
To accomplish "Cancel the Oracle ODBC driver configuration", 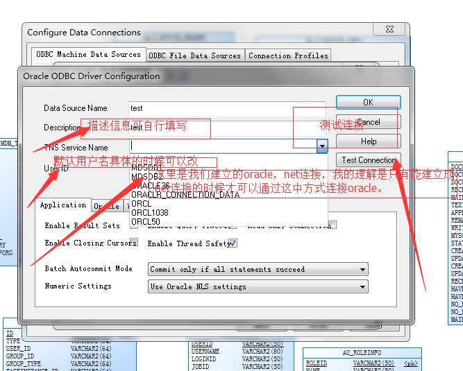I will click(368, 122).
